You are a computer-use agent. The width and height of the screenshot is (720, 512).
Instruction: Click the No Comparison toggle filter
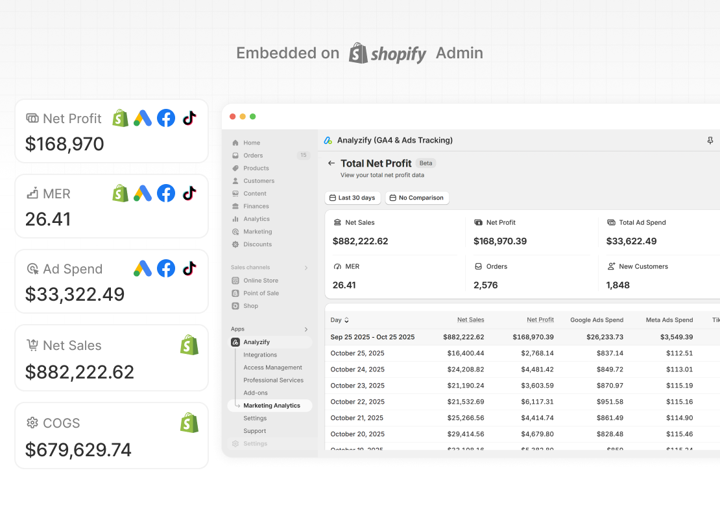pos(417,198)
